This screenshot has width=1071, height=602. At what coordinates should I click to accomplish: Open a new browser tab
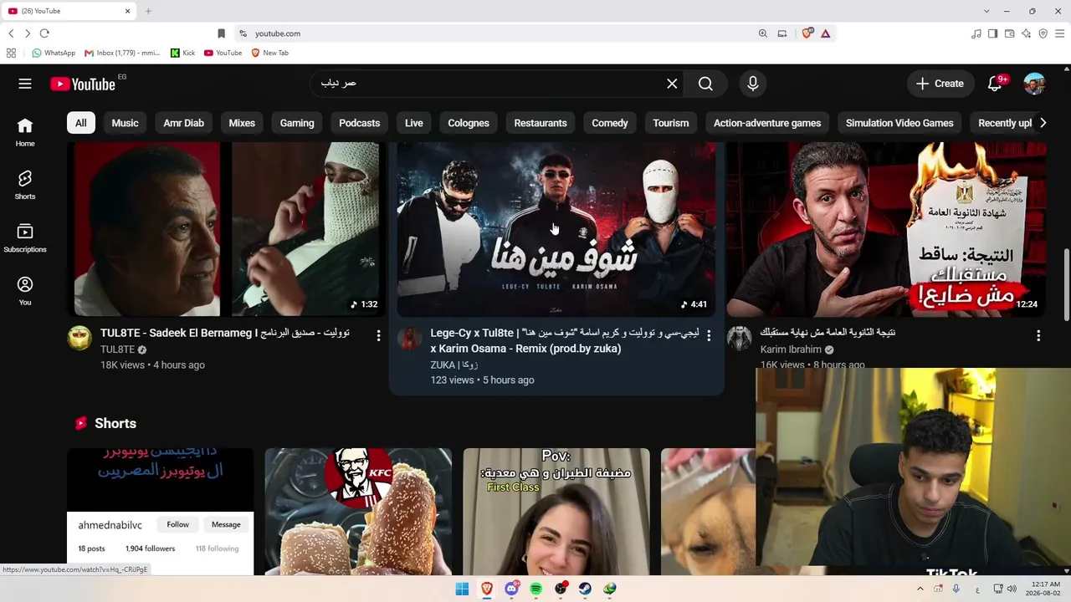(148, 11)
